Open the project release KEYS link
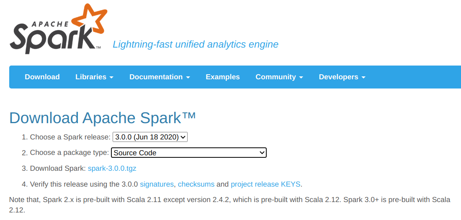Viewport: 461px width, 220px height. 265,184
